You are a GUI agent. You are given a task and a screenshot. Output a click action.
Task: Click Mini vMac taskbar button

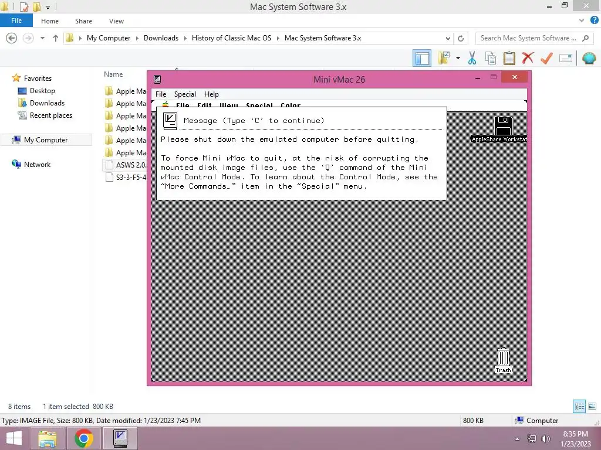click(120, 438)
